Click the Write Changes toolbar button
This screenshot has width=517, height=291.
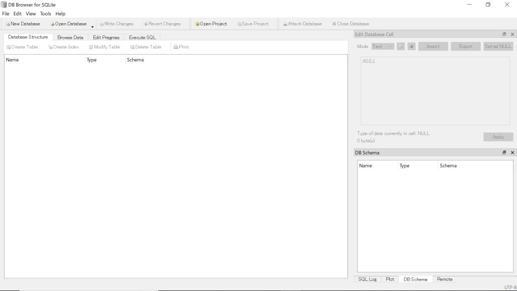[x=116, y=24]
